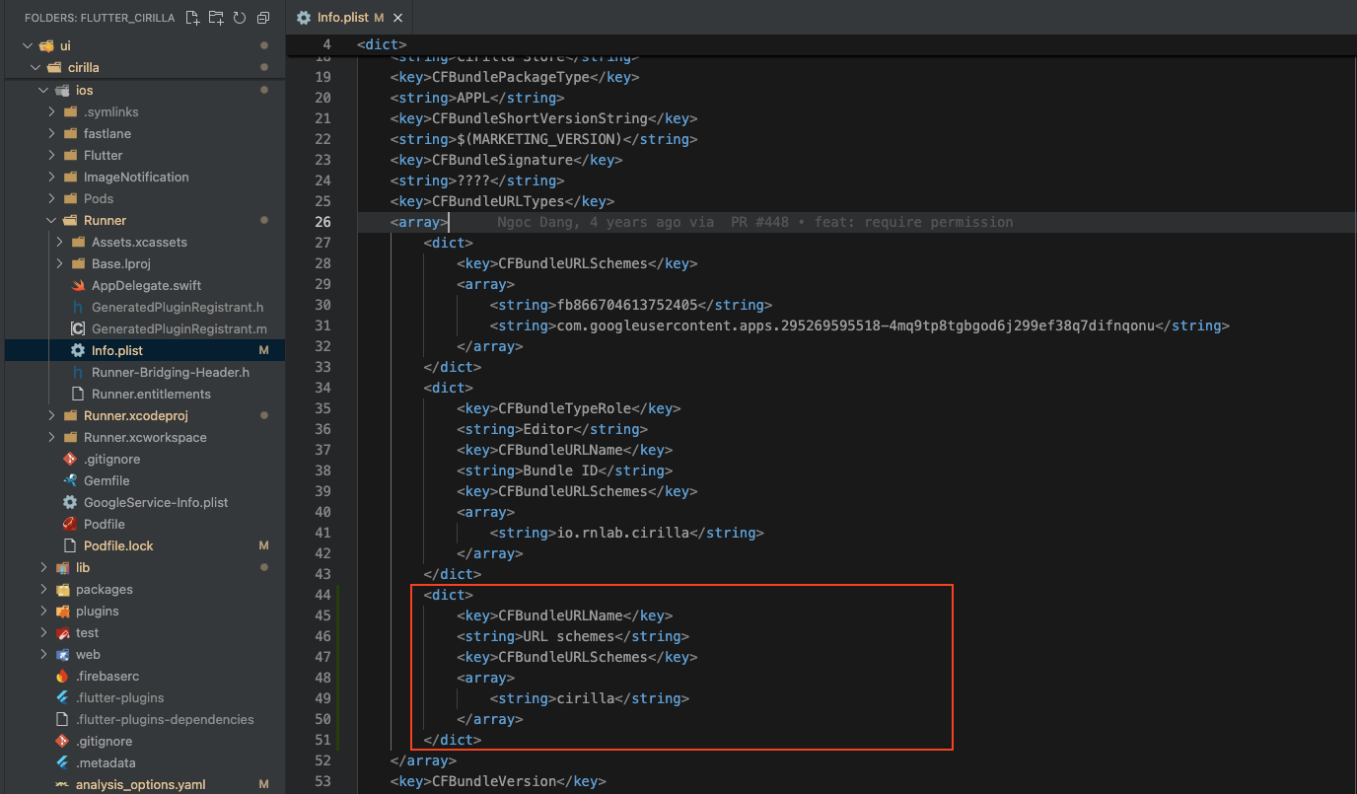The width and height of the screenshot is (1357, 794).
Task: Click the C icon of GeneratedPluginRegistrant.m
Action: pyautogui.click(x=78, y=328)
